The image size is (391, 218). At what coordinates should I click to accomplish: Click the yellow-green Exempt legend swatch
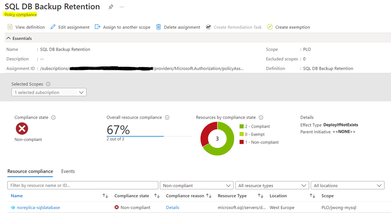[x=241, y=134]
